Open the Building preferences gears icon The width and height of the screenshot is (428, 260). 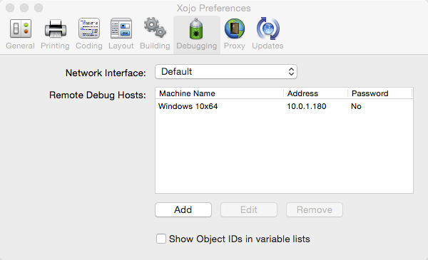pos(155,28)
